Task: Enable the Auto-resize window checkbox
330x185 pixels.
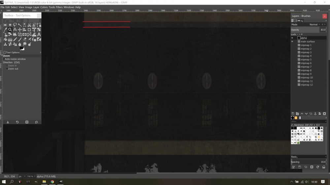Action: pos(4,59)
